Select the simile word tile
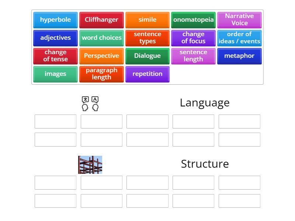The height and width of the screenshot is (221, 295). (x=147, y=20)
